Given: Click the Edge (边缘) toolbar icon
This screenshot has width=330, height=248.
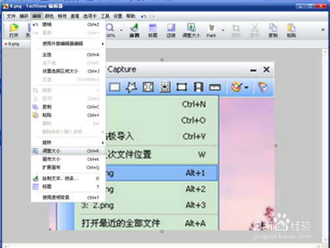Looking at the screenshot, I should 171,30.
